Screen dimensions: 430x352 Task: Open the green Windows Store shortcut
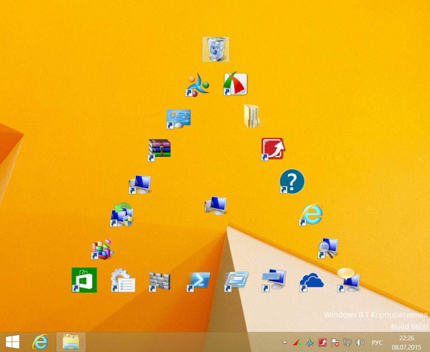[84, 280]
